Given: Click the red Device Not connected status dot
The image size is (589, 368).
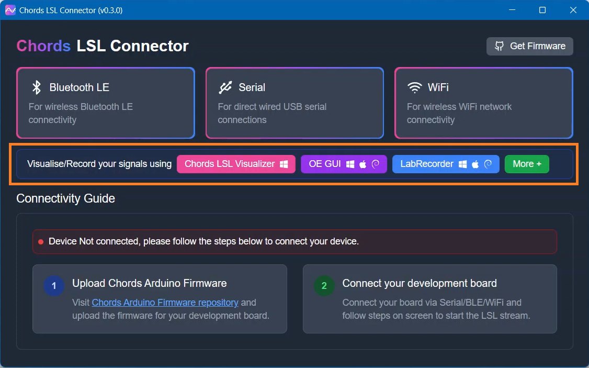Looking at the screenshot, I should [x=41, y=242].
